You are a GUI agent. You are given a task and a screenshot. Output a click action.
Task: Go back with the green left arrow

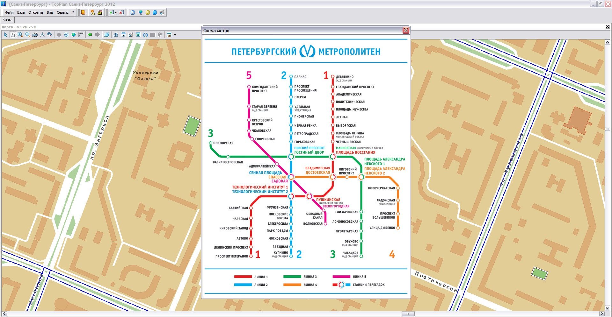click(x=90, y=35)
